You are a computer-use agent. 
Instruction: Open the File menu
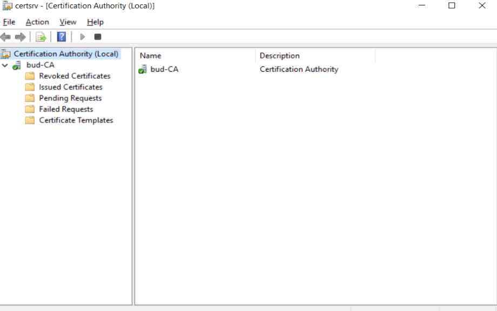tap(9, 22)
